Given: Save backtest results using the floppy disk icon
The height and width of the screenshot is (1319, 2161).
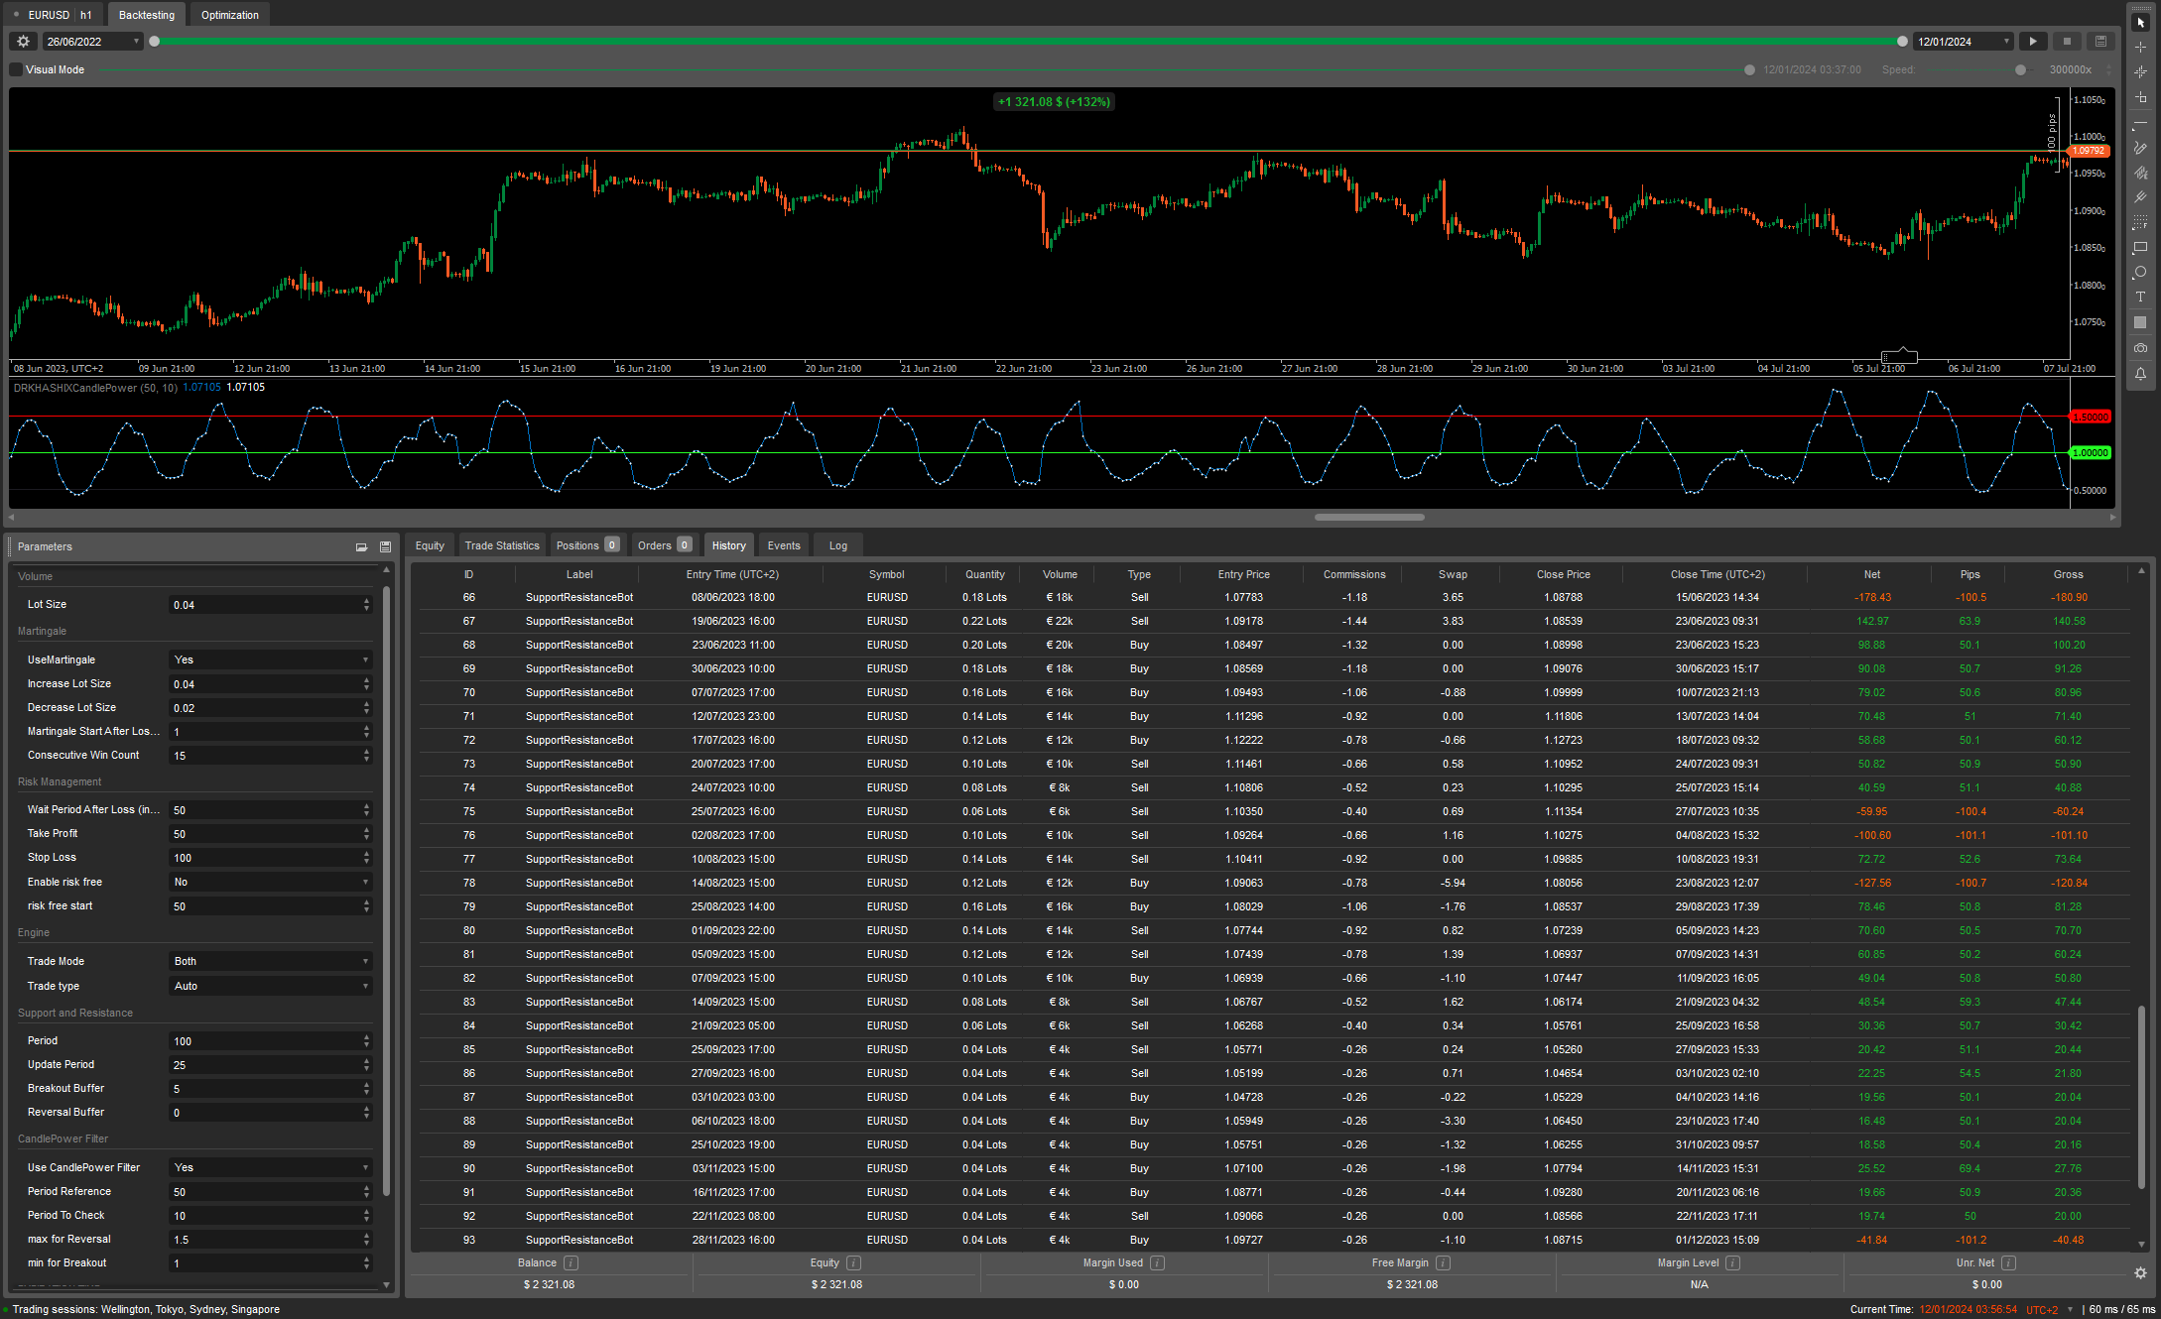Looking at the screenshot, I should [x=2100, y=41].
